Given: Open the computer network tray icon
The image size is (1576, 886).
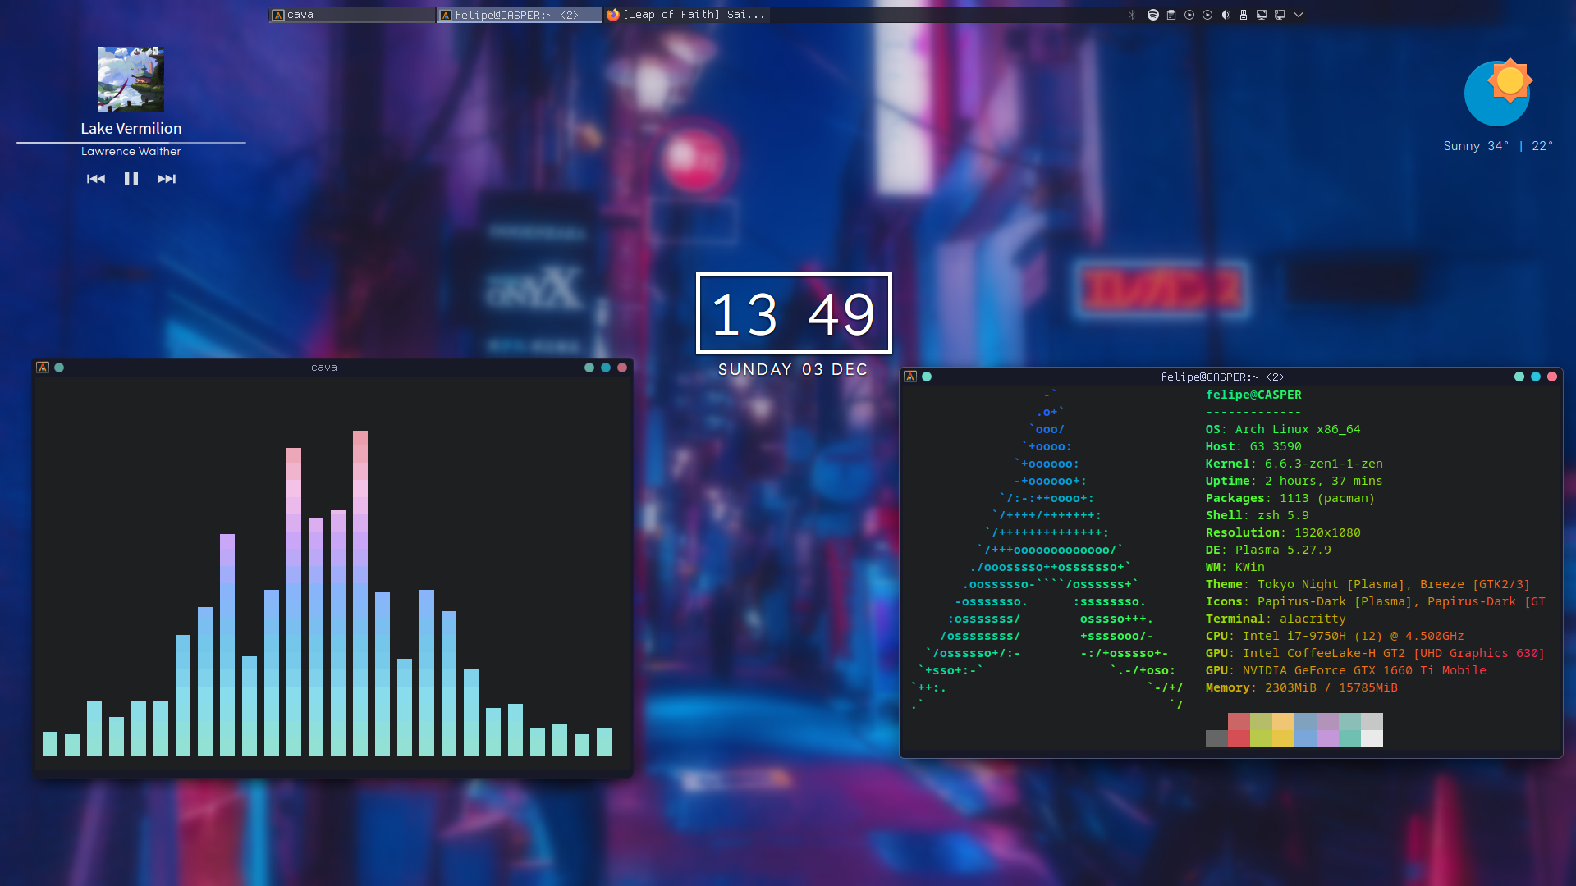Looking at the screenshot, I should pyautogui.click(x=1280, y=15).
